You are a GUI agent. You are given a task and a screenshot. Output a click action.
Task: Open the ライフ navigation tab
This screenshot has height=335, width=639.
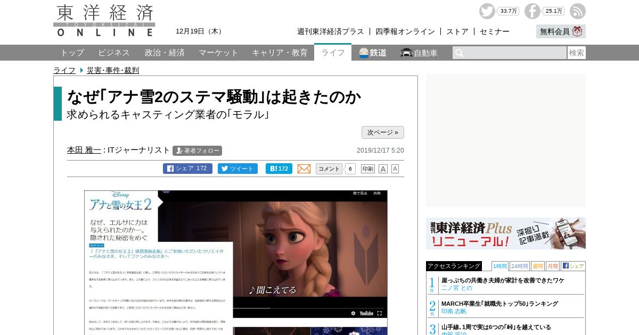point(333,53)
